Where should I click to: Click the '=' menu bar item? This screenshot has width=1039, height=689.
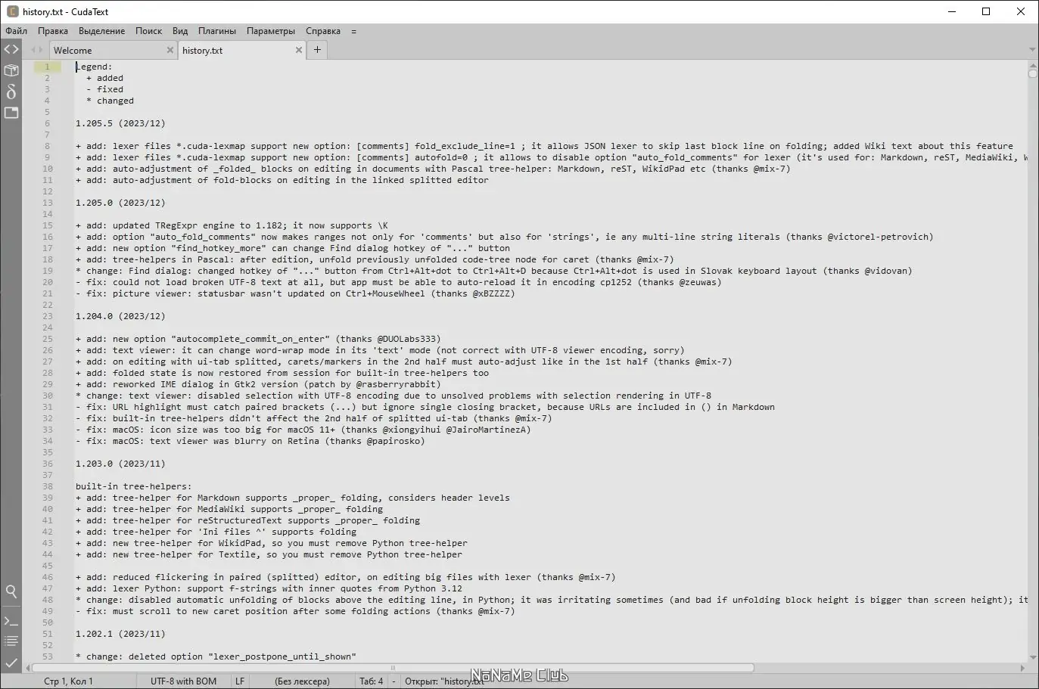point(353,31)
